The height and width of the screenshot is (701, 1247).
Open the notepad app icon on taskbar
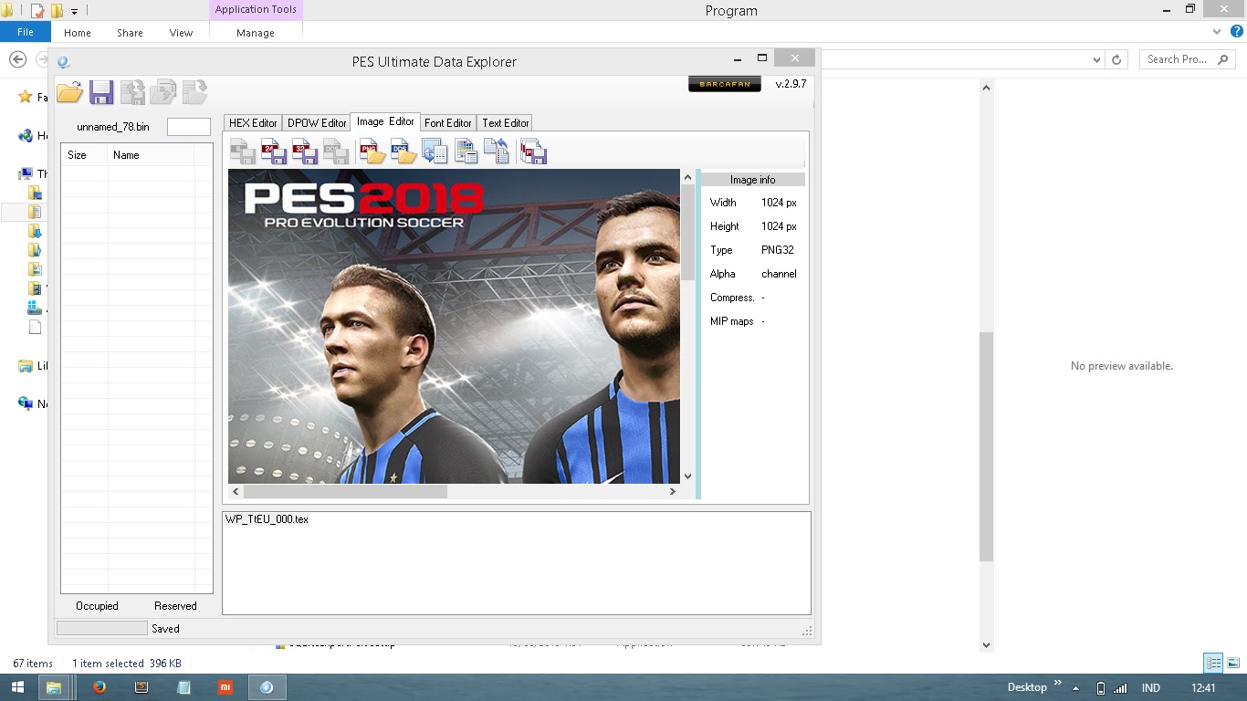point(183,687)
